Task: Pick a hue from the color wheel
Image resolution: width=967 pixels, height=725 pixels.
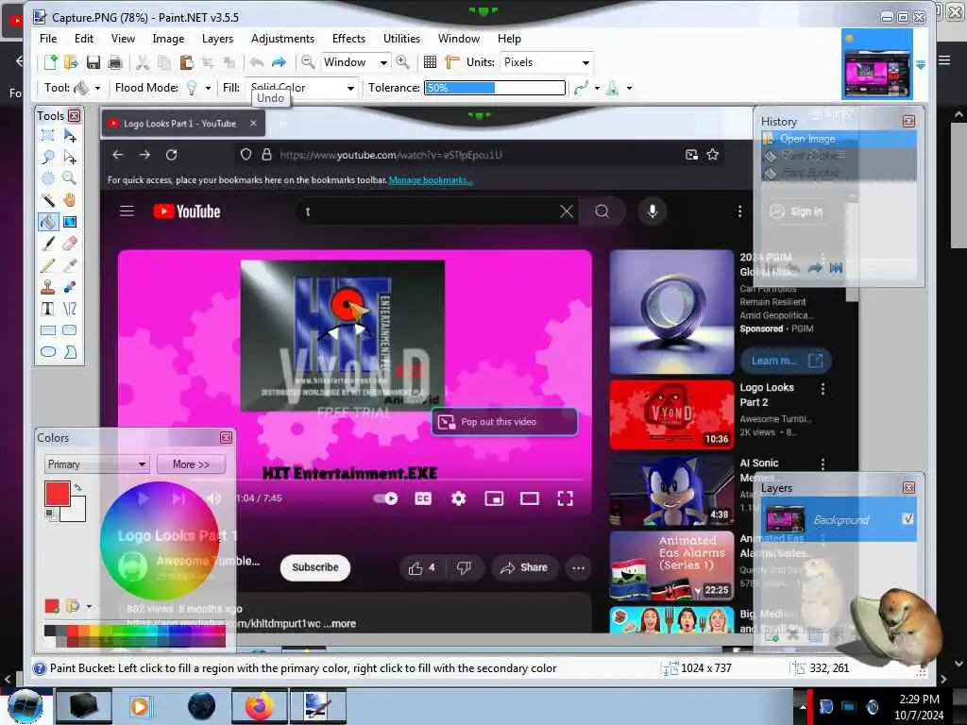Action: 159,541
